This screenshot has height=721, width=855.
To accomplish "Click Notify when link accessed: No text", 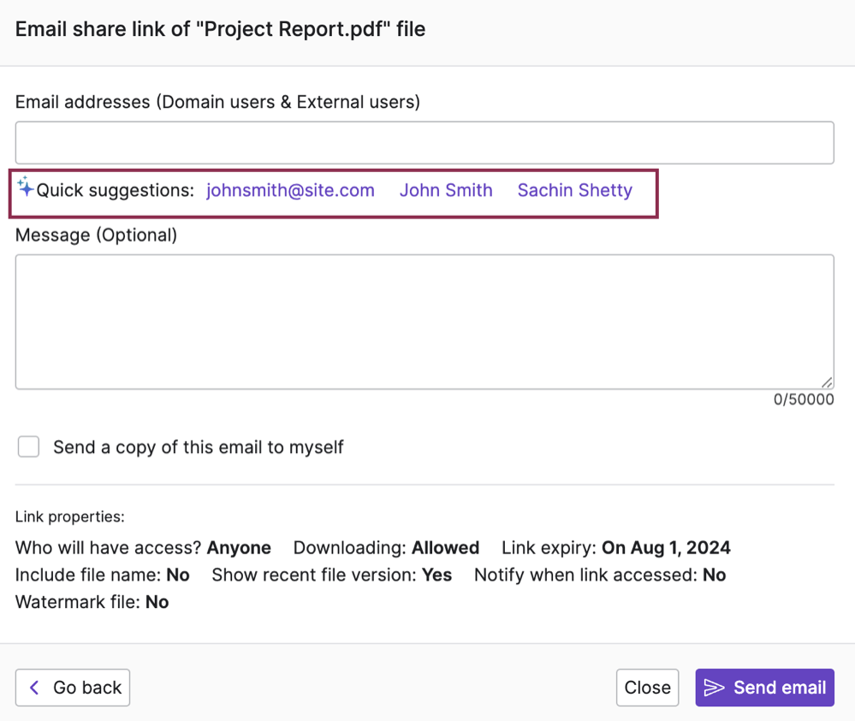I will coord(600,575).
